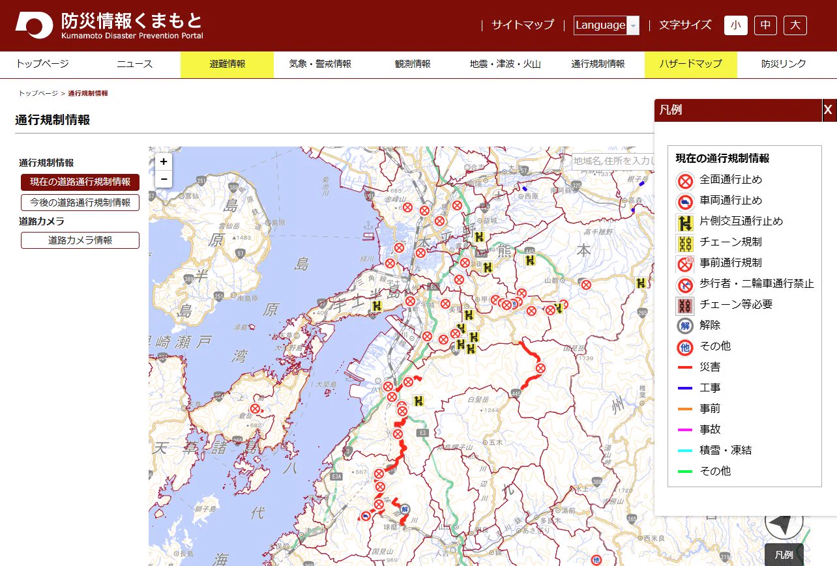The width and height of the screenshot is (837, 566).
Task: Click the 車両通行止め icon in the legend
Action: click(x=684, y=201)
